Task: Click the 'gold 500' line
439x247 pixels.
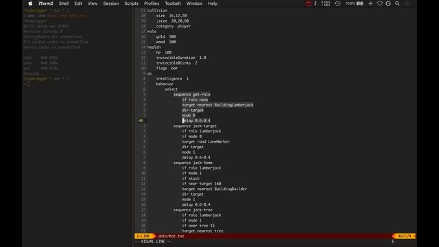Action: point(166,36)
